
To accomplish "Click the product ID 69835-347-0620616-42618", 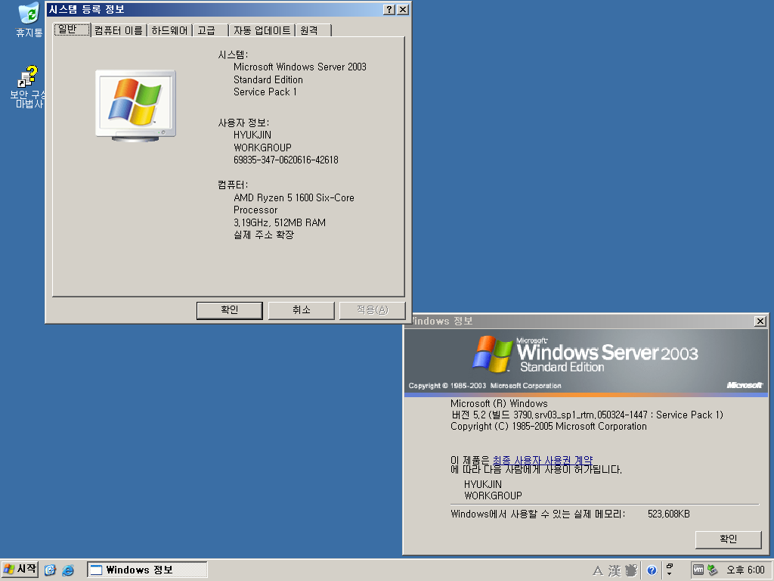I will click(x=286, y=160).
